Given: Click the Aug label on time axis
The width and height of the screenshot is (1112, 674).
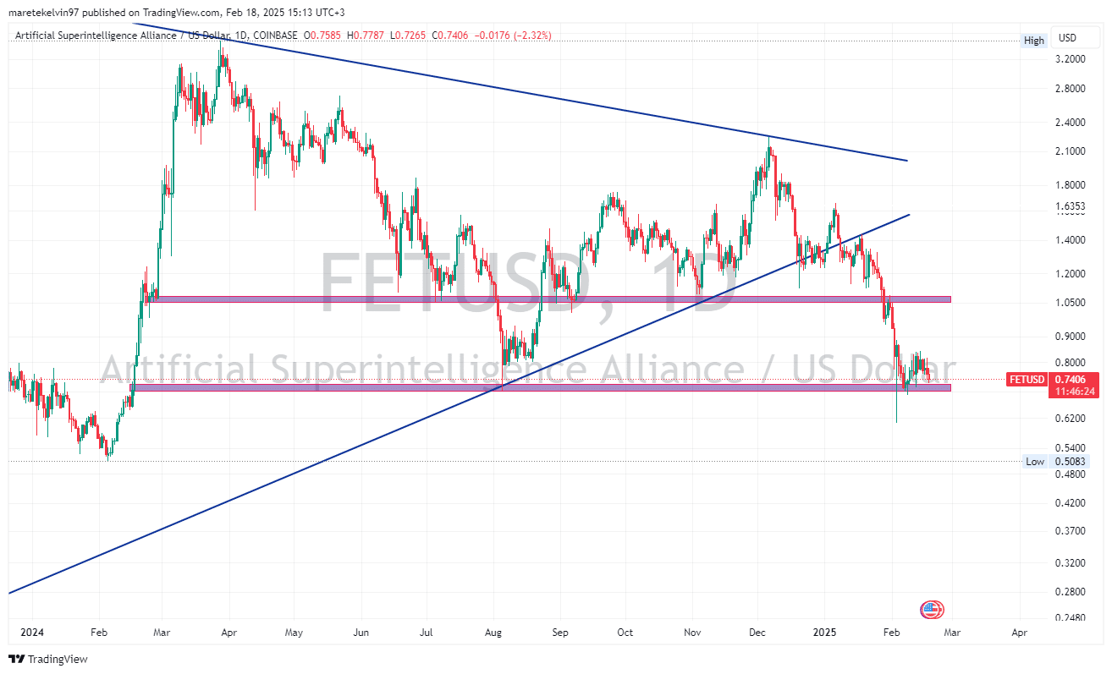Looking at the screenshot, I should 493,633.
